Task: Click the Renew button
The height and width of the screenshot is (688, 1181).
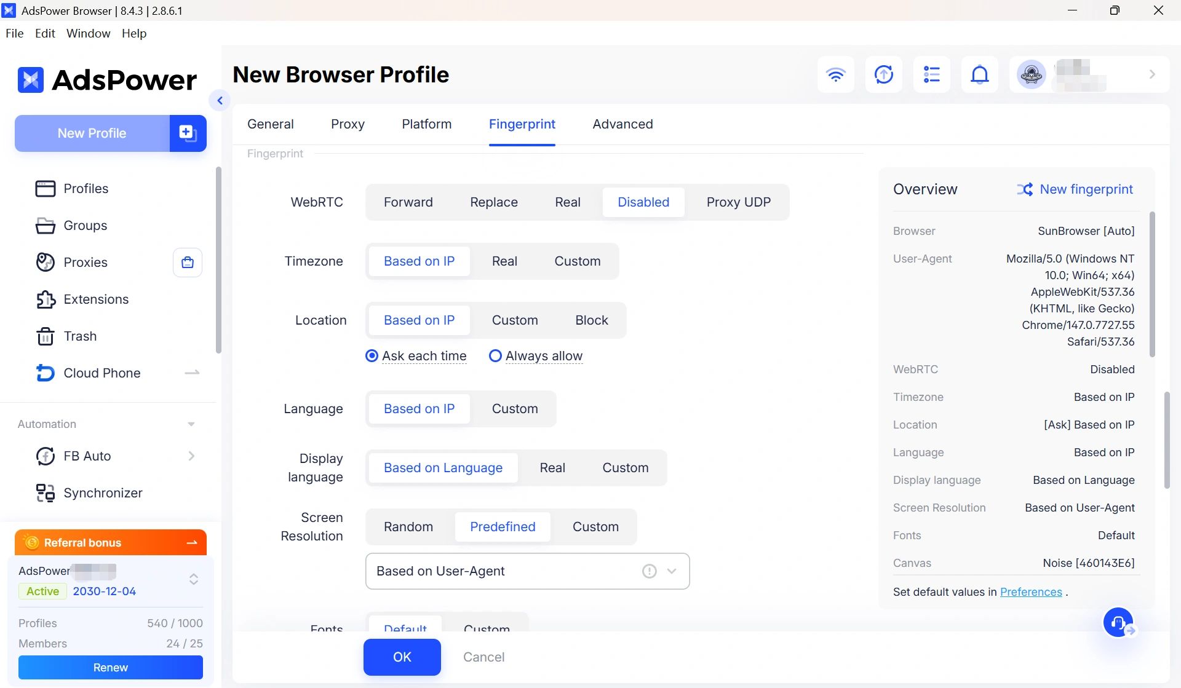Action: (x=111, y=668)
